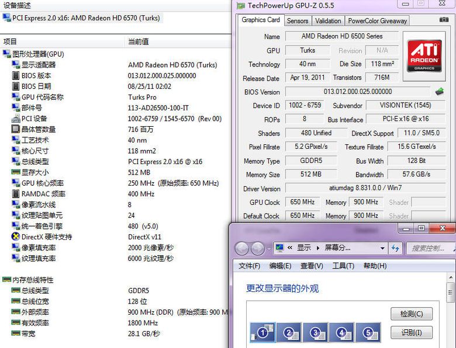The height and width of the screenshot is (348, 456).
Task: Click the icon next to PCI 设备
Action: 16,119
